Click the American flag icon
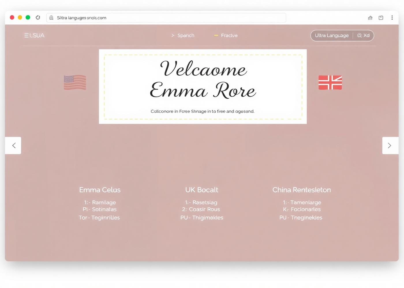 point(75,82)
